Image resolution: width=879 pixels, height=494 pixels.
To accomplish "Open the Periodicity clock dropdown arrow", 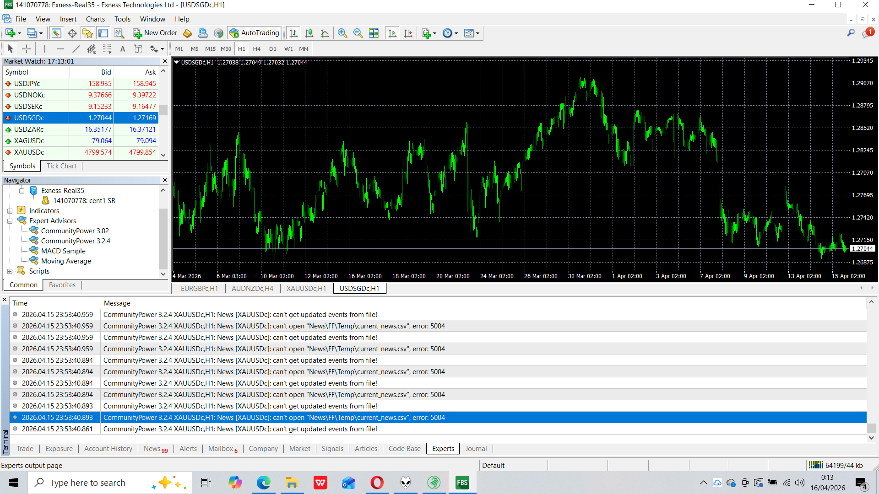I will coord(456,33).
